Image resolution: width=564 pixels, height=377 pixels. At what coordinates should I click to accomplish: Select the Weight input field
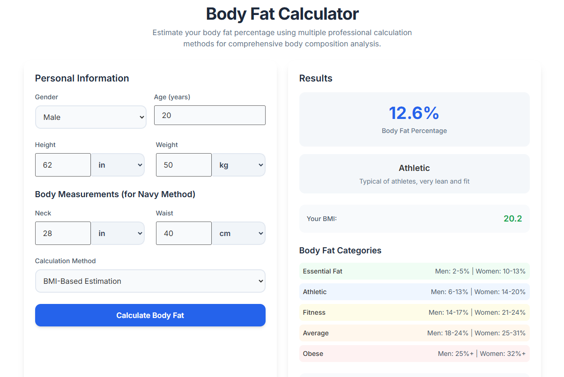184,164
